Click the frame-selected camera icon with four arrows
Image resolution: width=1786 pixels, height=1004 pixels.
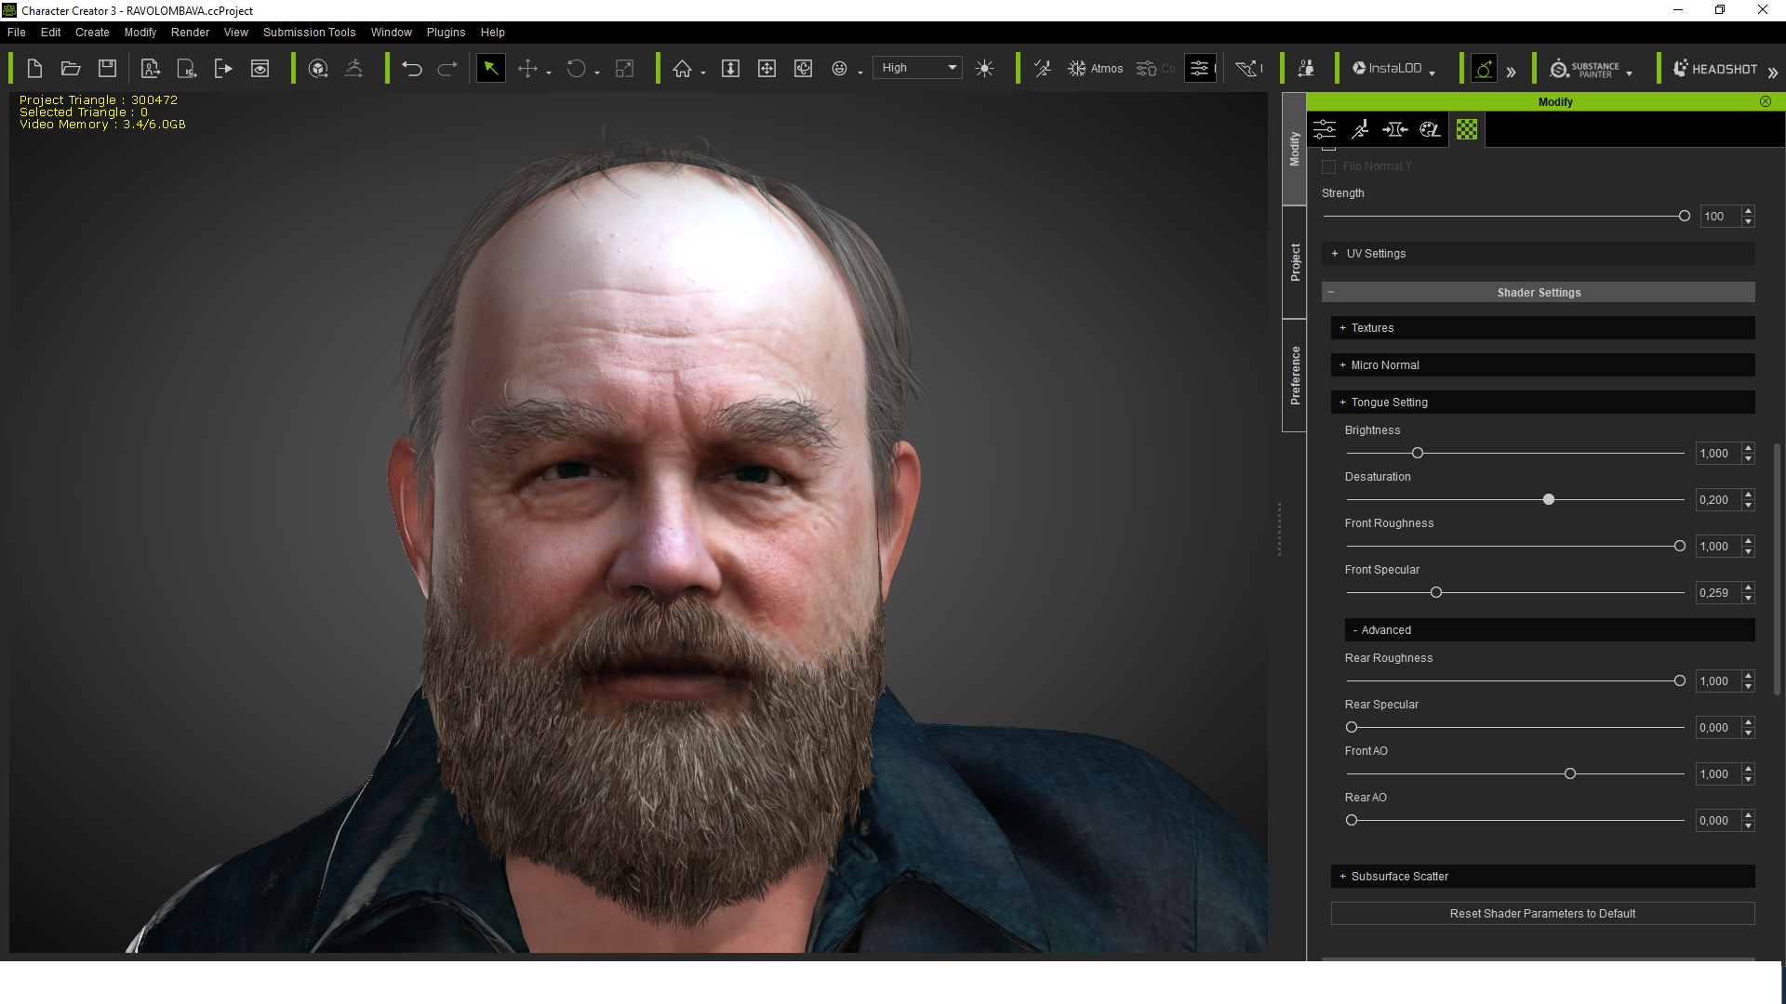coord(766,68)
